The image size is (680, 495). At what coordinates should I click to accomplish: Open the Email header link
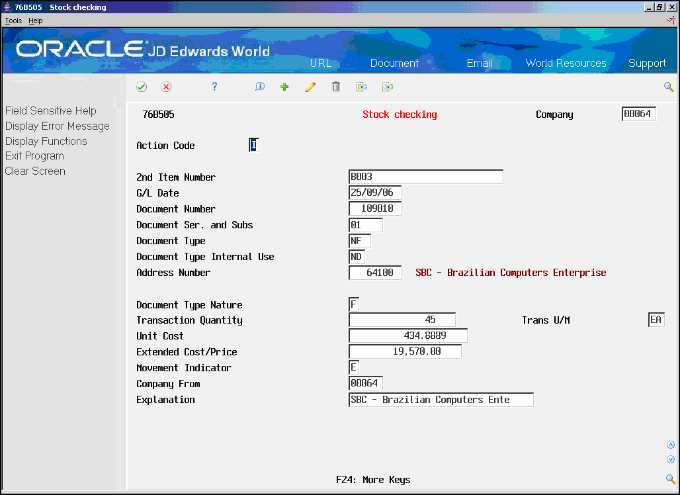[479, 63]
